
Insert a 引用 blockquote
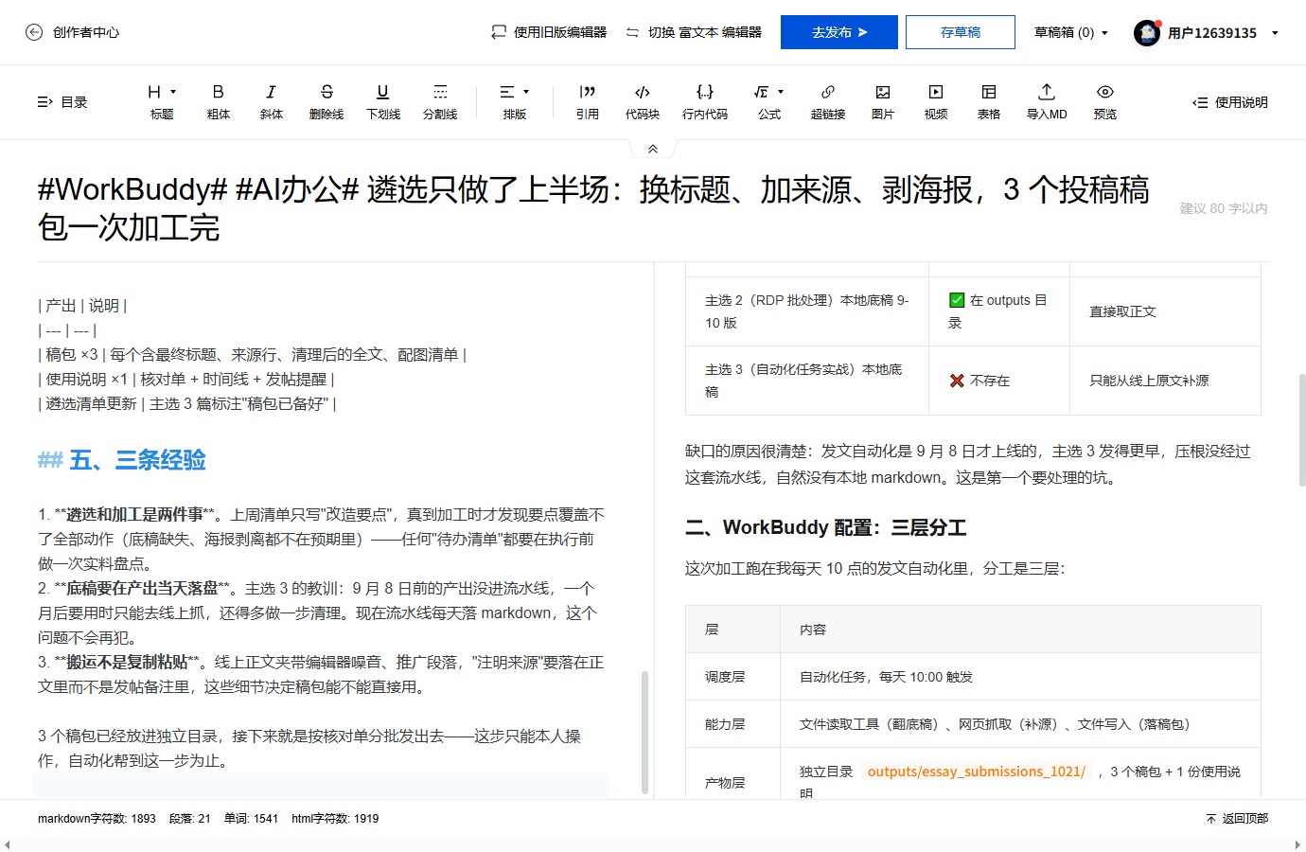tap(588, 102)
